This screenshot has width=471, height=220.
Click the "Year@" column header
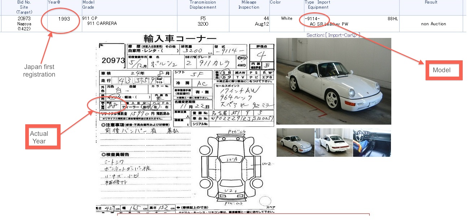click(x=53, y=2)
